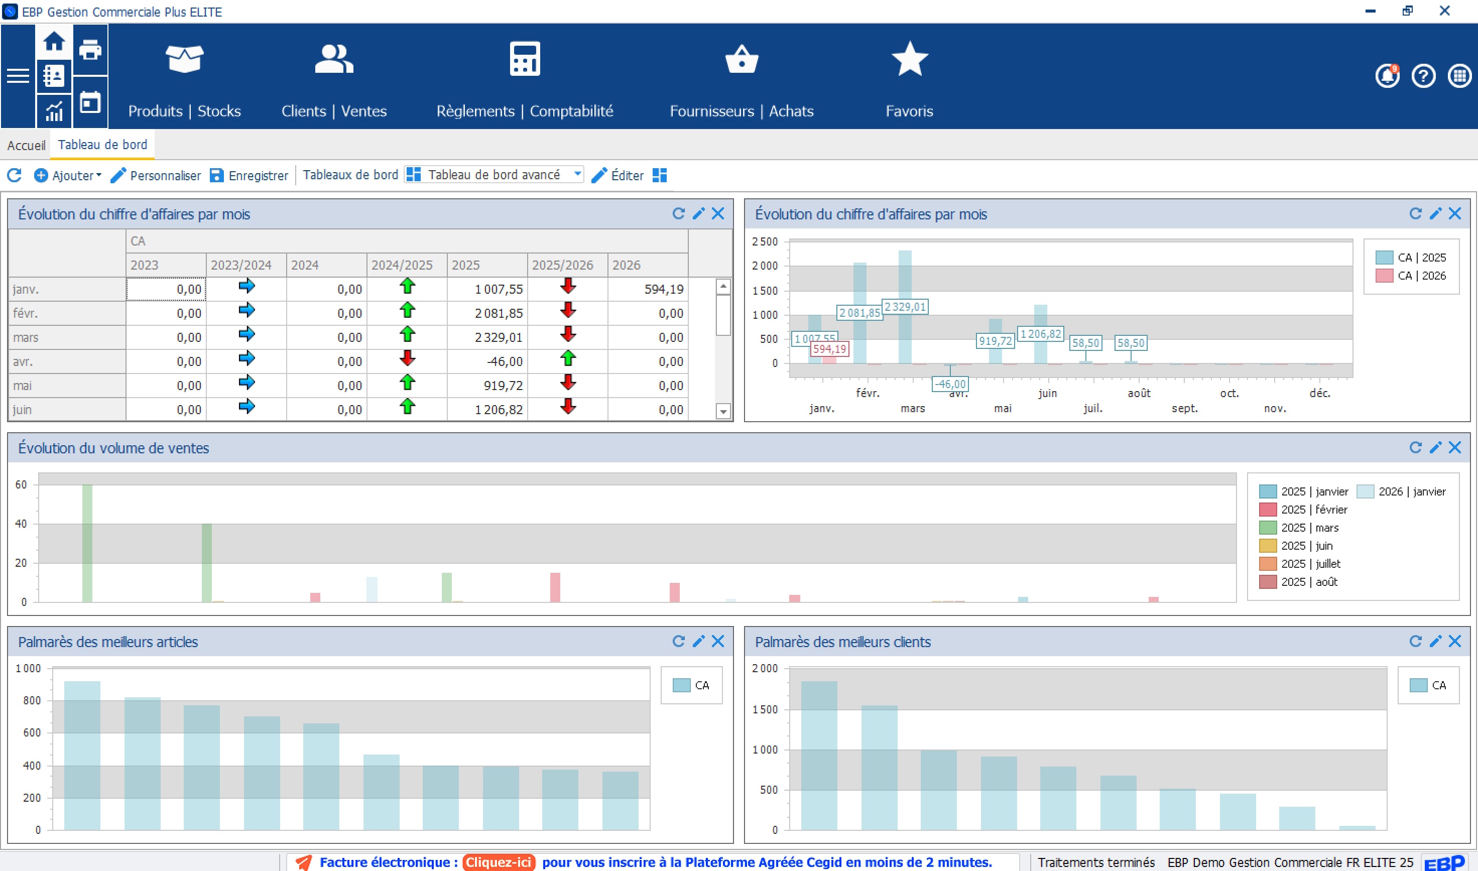Viewport: 1478px width, 871px height.
Task: Open the statistics chart icon
Action: coord(54,110)
